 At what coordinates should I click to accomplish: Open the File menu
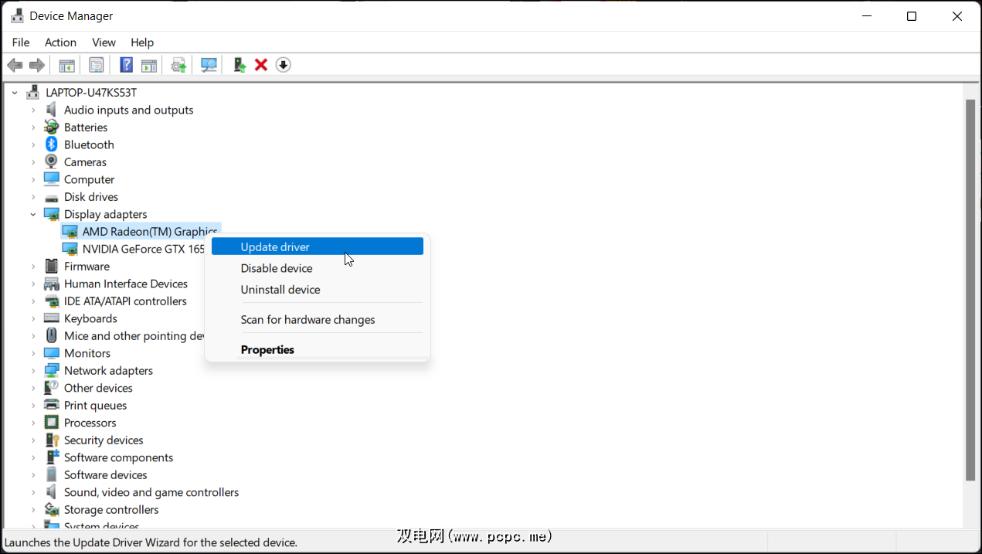click(21, 42)
